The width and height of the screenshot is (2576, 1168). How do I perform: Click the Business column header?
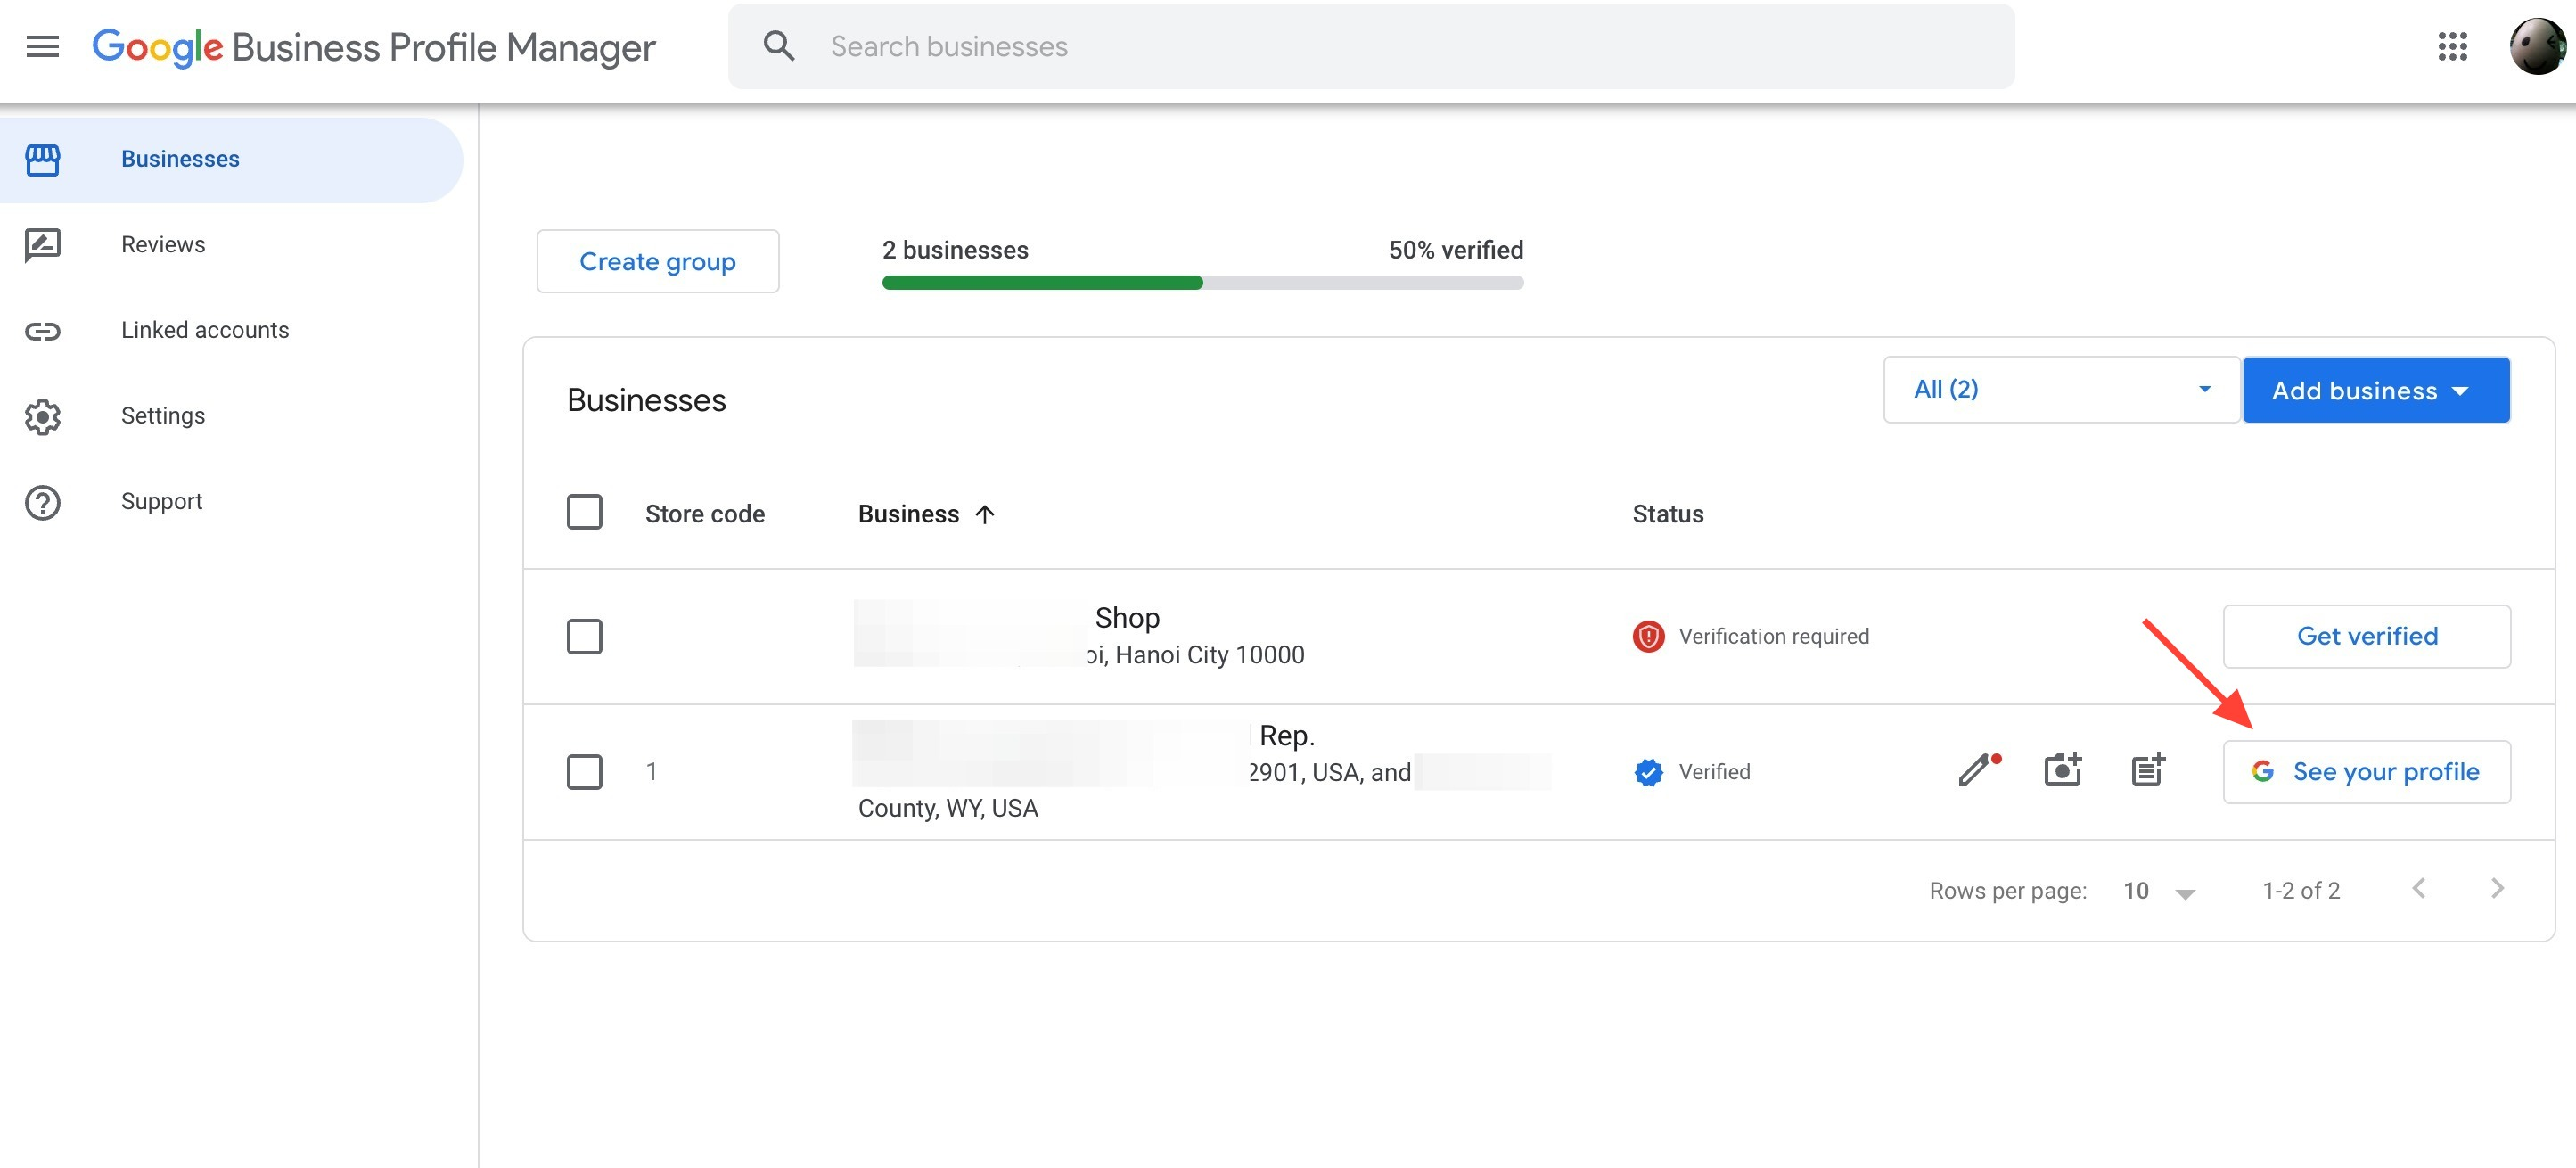908,514
